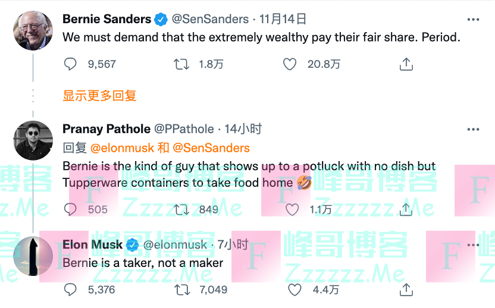Share Elon Musk's tweet
495x308 pixels.
(x=406, y=290)
